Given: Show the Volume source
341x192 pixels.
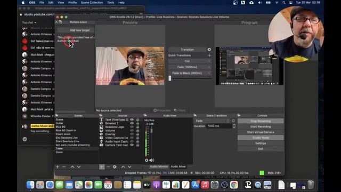Looking at the screenshot, I should [132, 131].
